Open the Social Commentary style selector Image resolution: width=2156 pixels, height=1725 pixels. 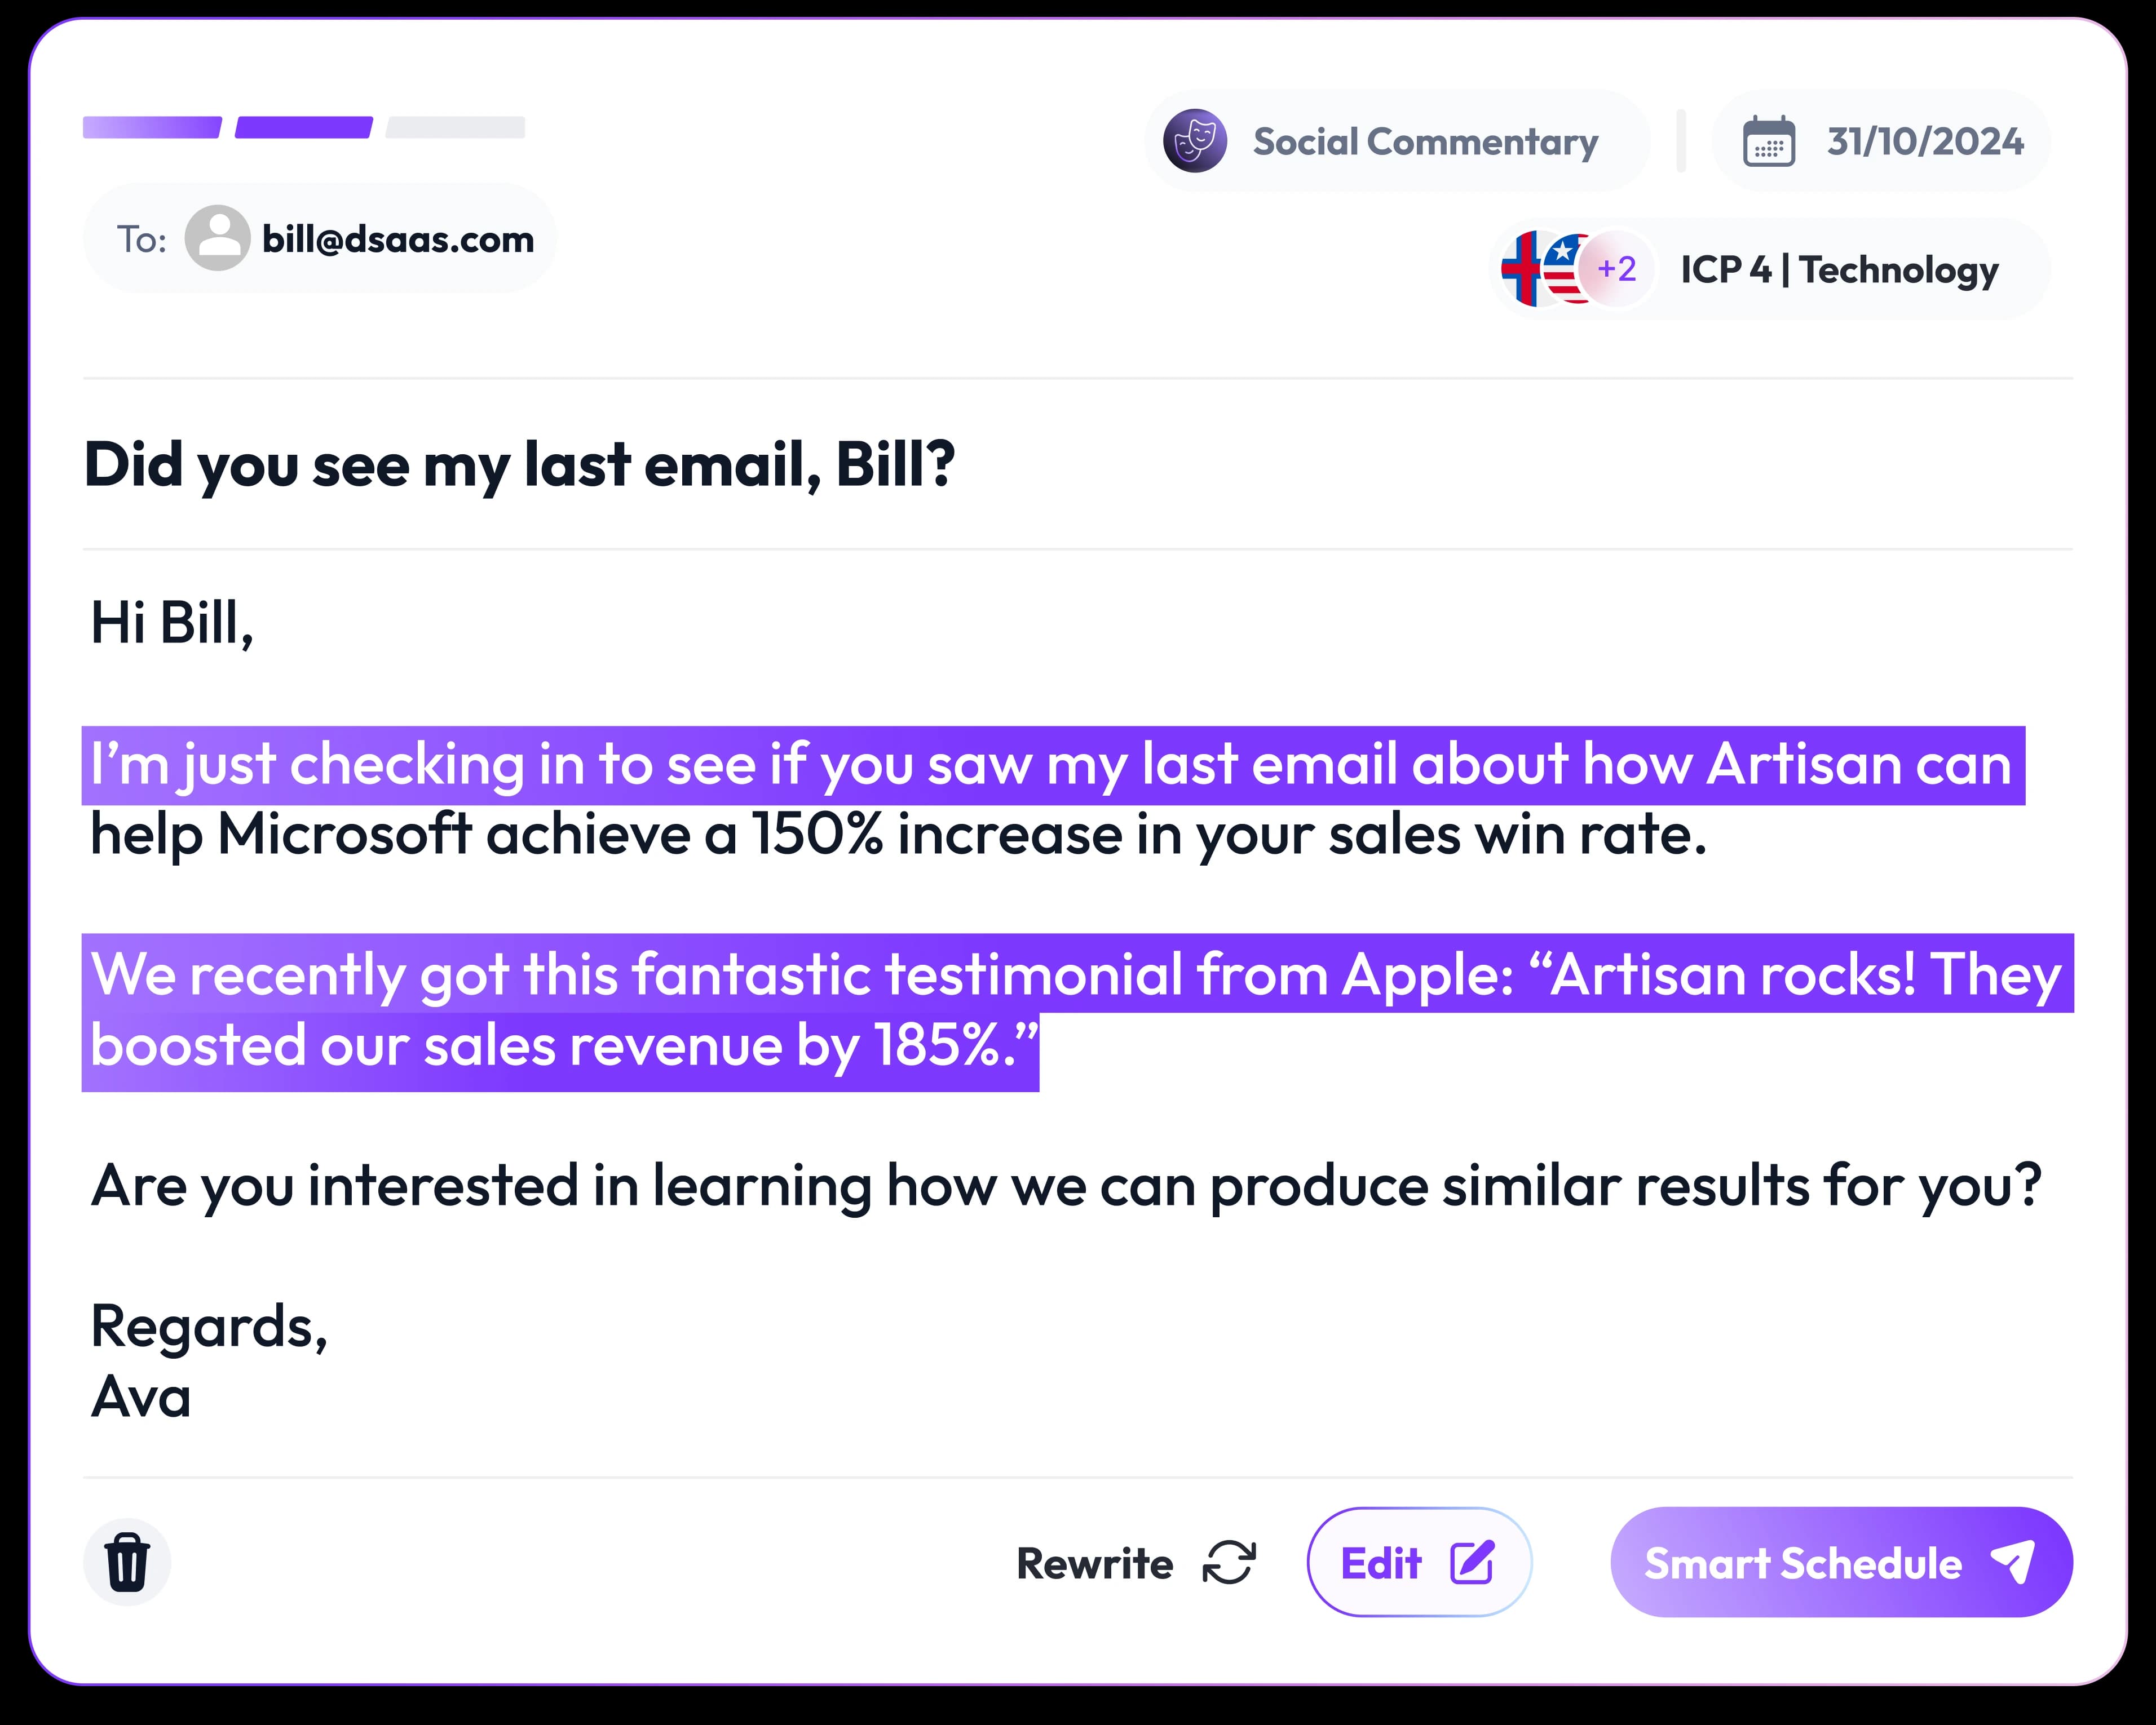[1425, 141]
